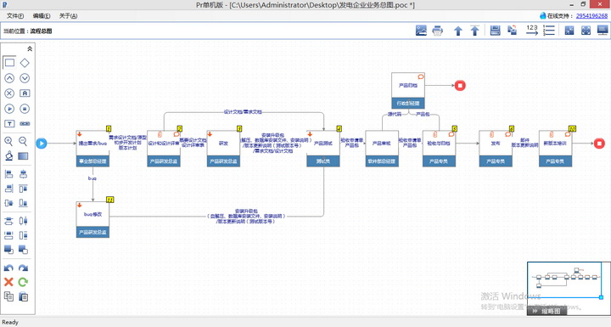Select the end event (stop circle) tool
Image resolution: width=611 pixels, height=327 pixels.
pyautogui.click(x=25, y=109)
